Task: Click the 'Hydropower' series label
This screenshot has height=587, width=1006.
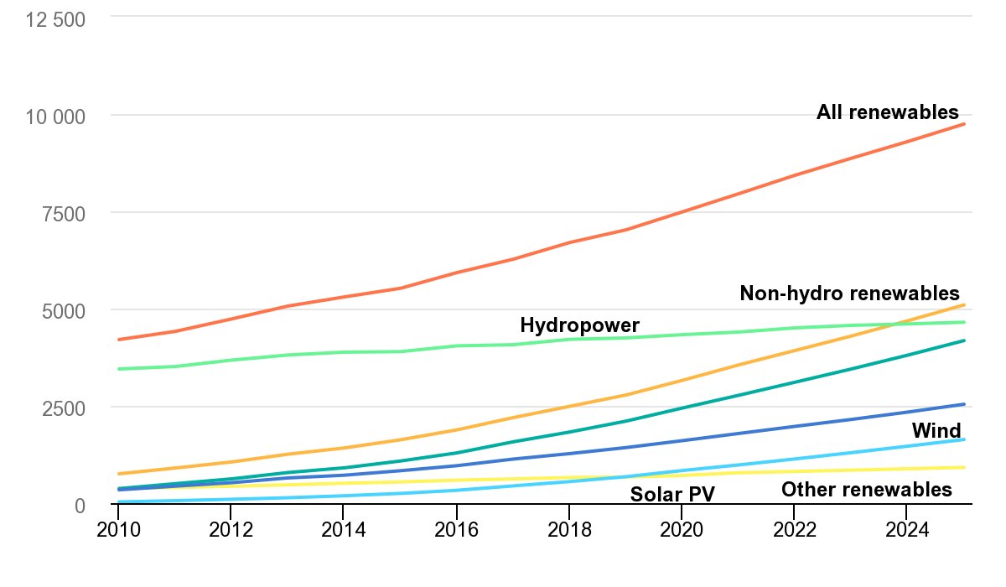Action: pyautogui.click(x=580, y=325)
